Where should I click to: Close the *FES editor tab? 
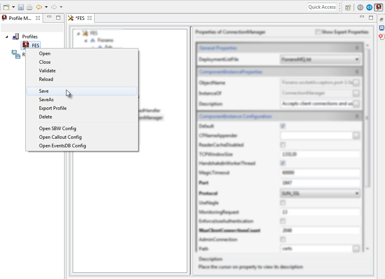tap(90, 18)
